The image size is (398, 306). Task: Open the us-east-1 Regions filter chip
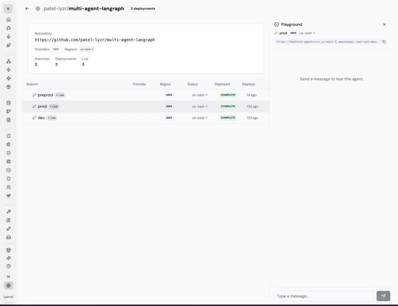point(86,49)
